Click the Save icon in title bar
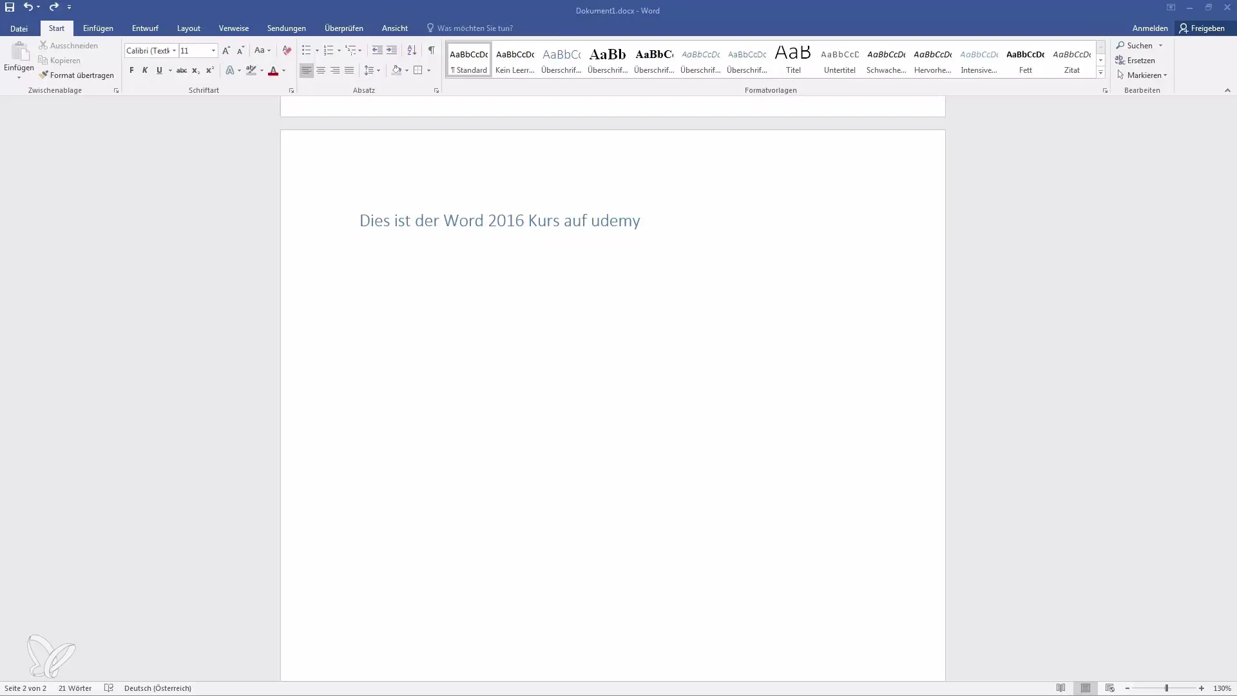 [x=10, y=7]
